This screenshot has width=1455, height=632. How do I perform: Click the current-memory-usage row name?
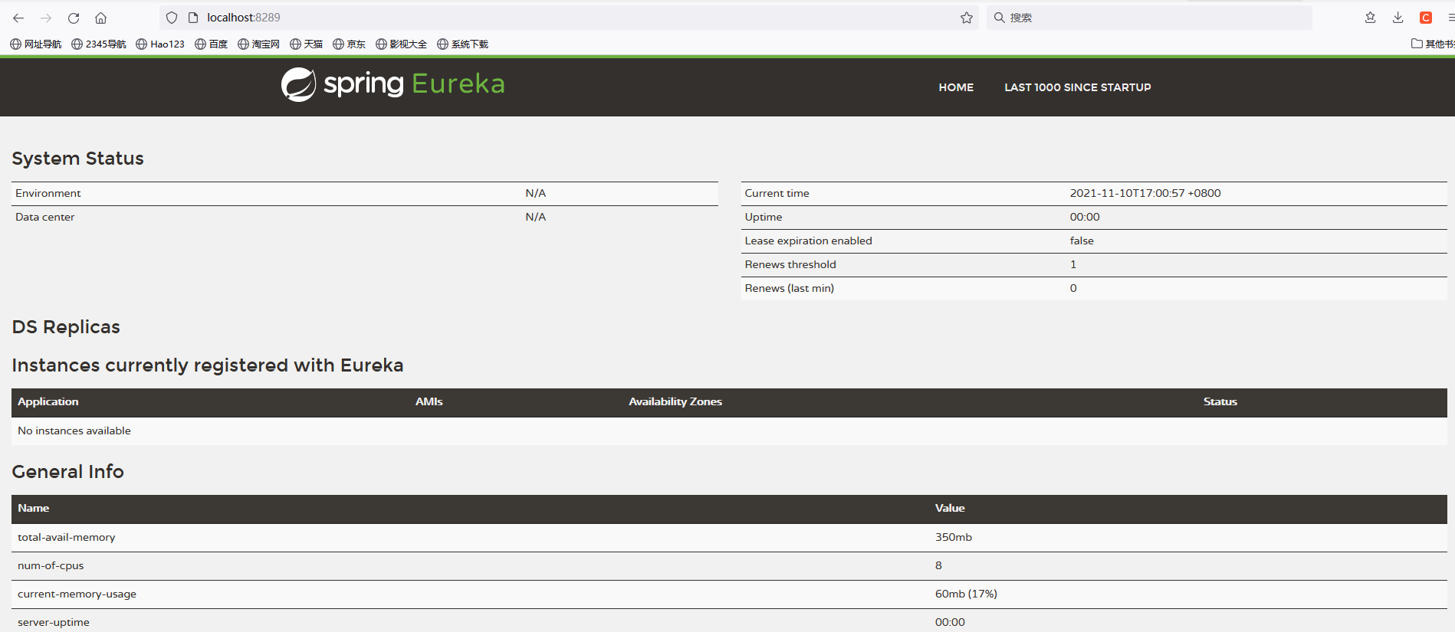click(77, 594)
